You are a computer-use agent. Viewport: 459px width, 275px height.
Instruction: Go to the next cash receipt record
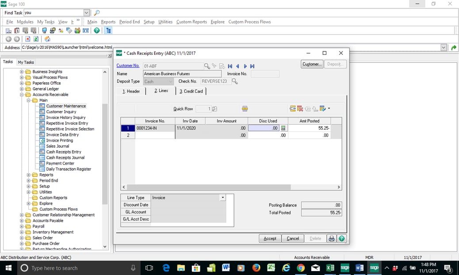pyautogui.click(x=245, y=66)
